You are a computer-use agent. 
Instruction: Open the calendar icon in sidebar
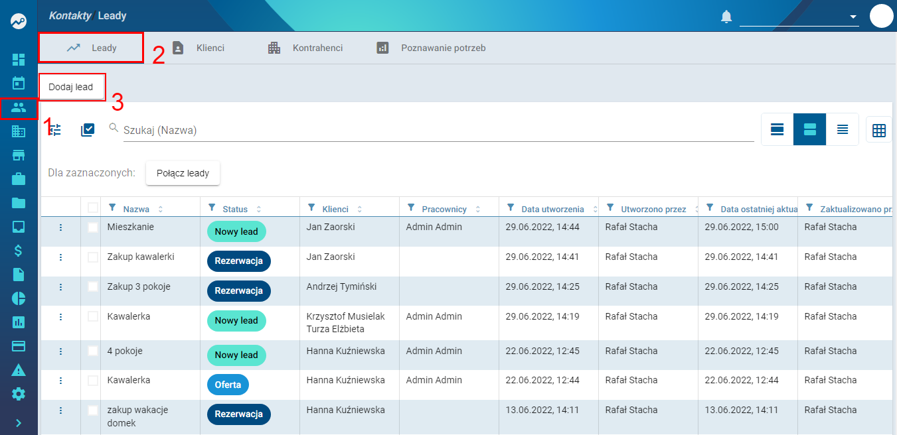click(x=19, y=83)
